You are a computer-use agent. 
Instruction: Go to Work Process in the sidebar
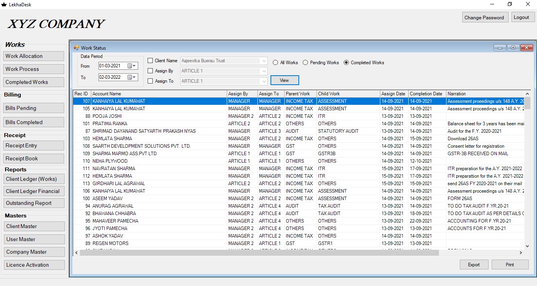[33, 69]
